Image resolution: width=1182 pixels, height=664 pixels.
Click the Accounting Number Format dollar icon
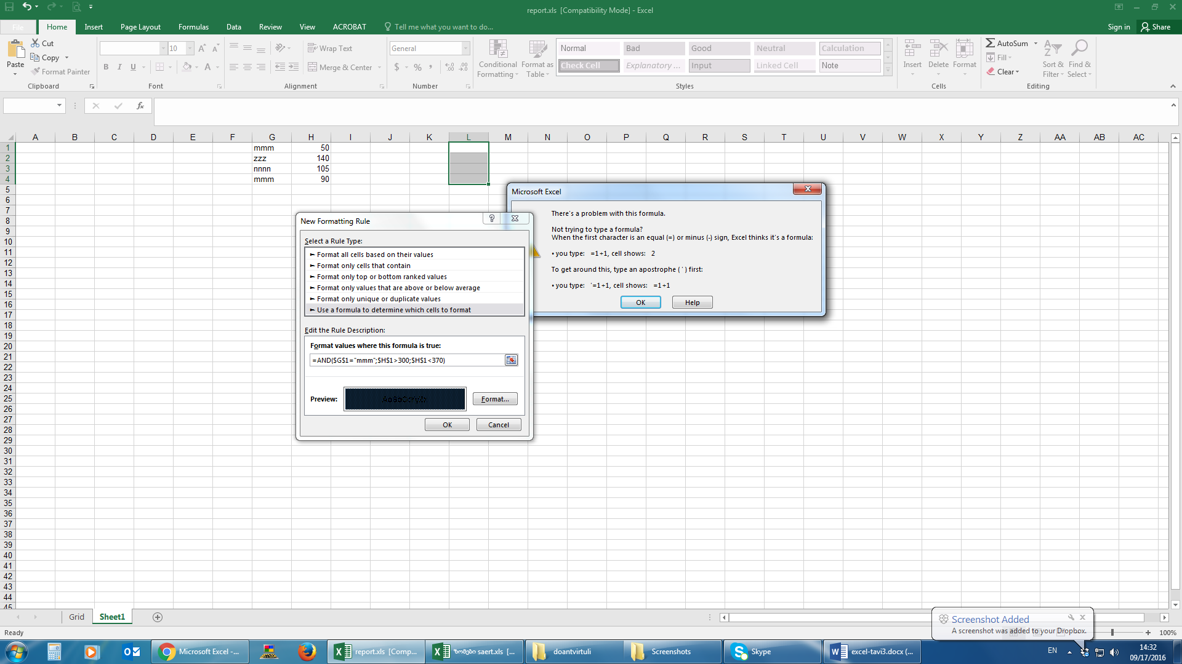click(396, 66)
